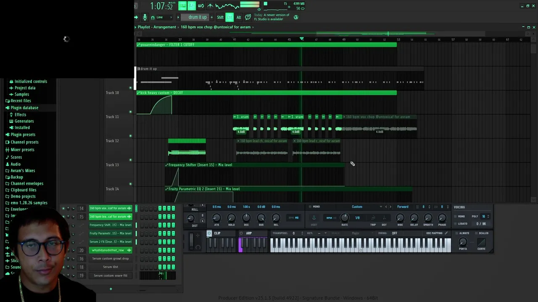Image resolution: width=538 pixels, height=302 pixels.
Task: Toggle the ARP power button
Action: (x=241, y=233)
